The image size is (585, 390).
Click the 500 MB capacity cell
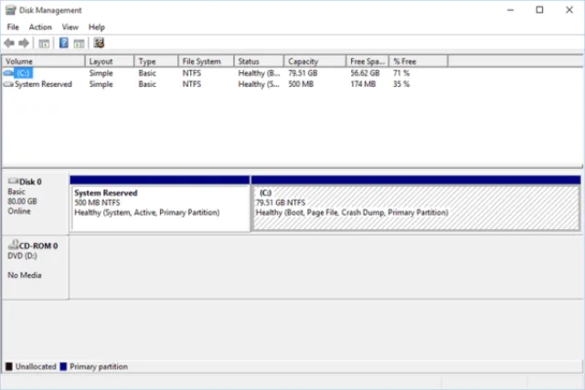pos(301,84)
